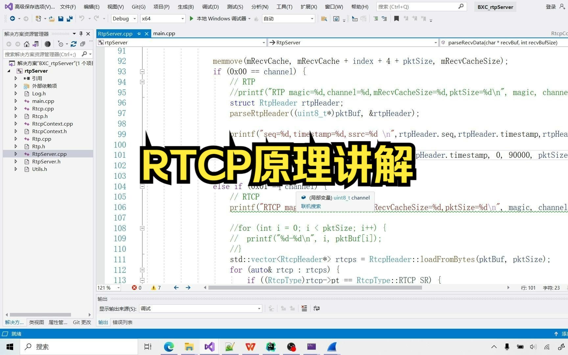The image size is (568, 355).
Task: Click the Save icon in the toolbar
Action: tap(61, 19)
